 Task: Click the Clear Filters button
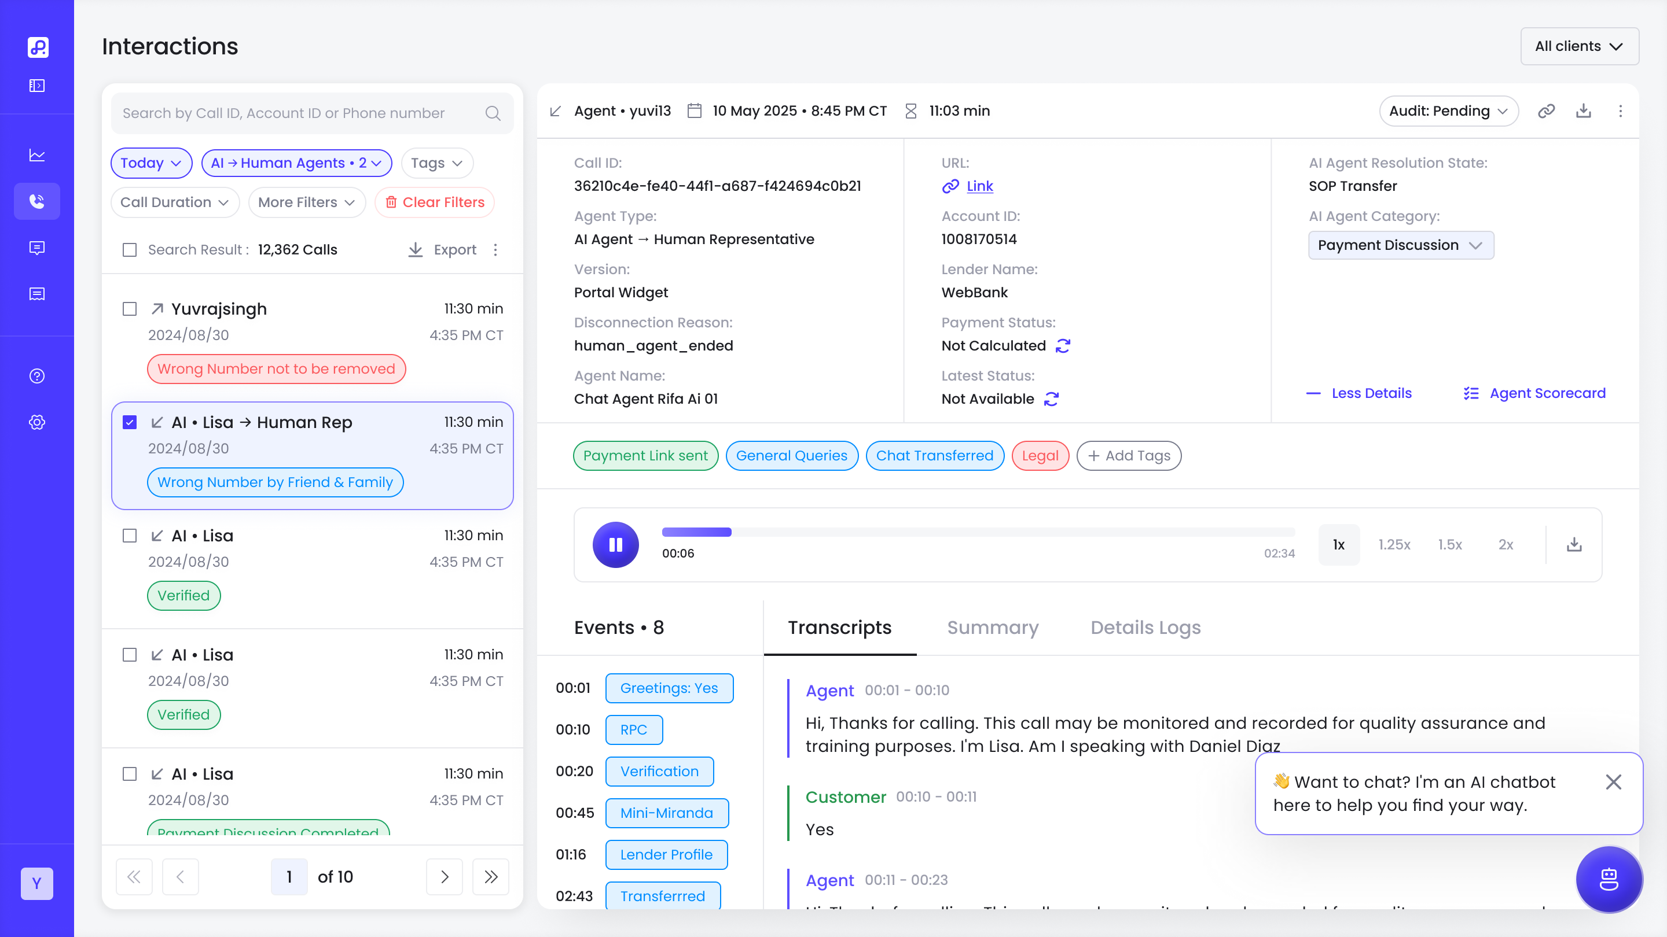point(434,202)
